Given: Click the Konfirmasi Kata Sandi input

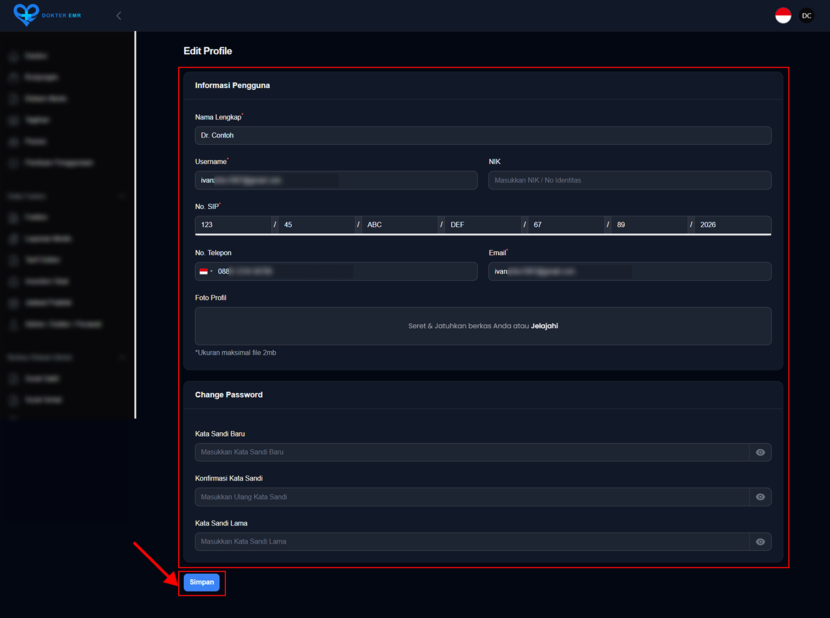Looking at the screenshot, I should point(472,497).
